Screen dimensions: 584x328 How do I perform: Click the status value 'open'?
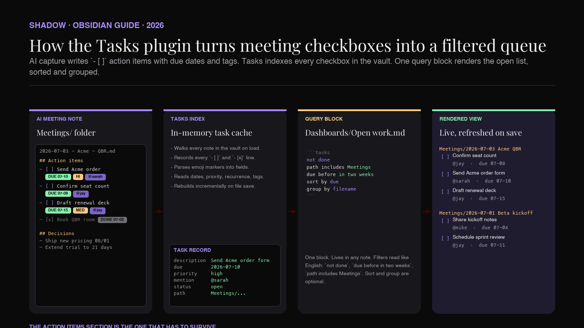[x=217, y=286]
